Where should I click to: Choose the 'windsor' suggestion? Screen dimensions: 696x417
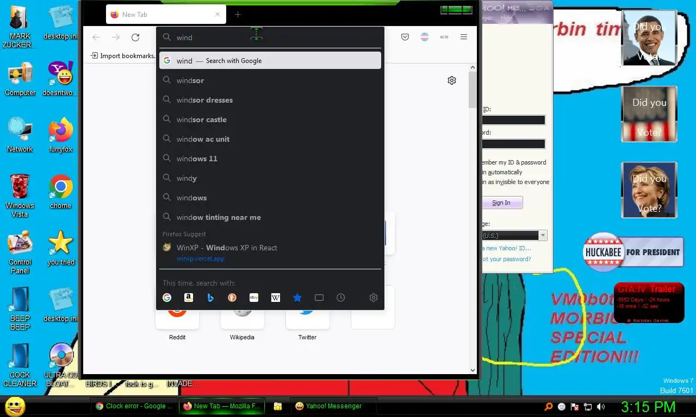(x=270, y=80)
